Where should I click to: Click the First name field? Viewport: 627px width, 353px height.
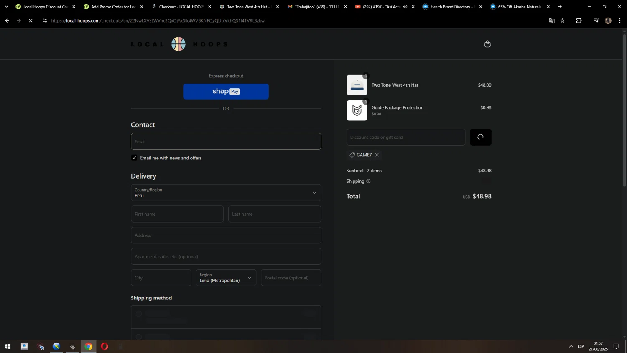[x=177, y=214]
